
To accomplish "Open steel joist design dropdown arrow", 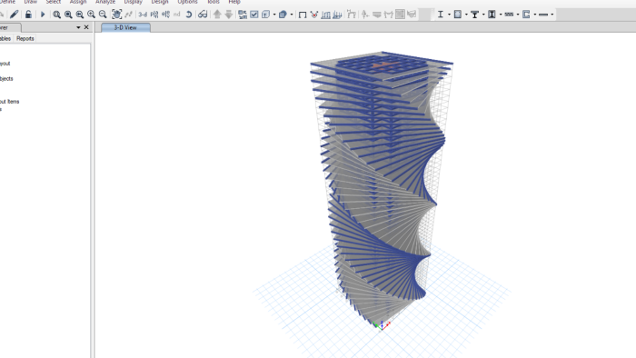I will pos(518,15).
